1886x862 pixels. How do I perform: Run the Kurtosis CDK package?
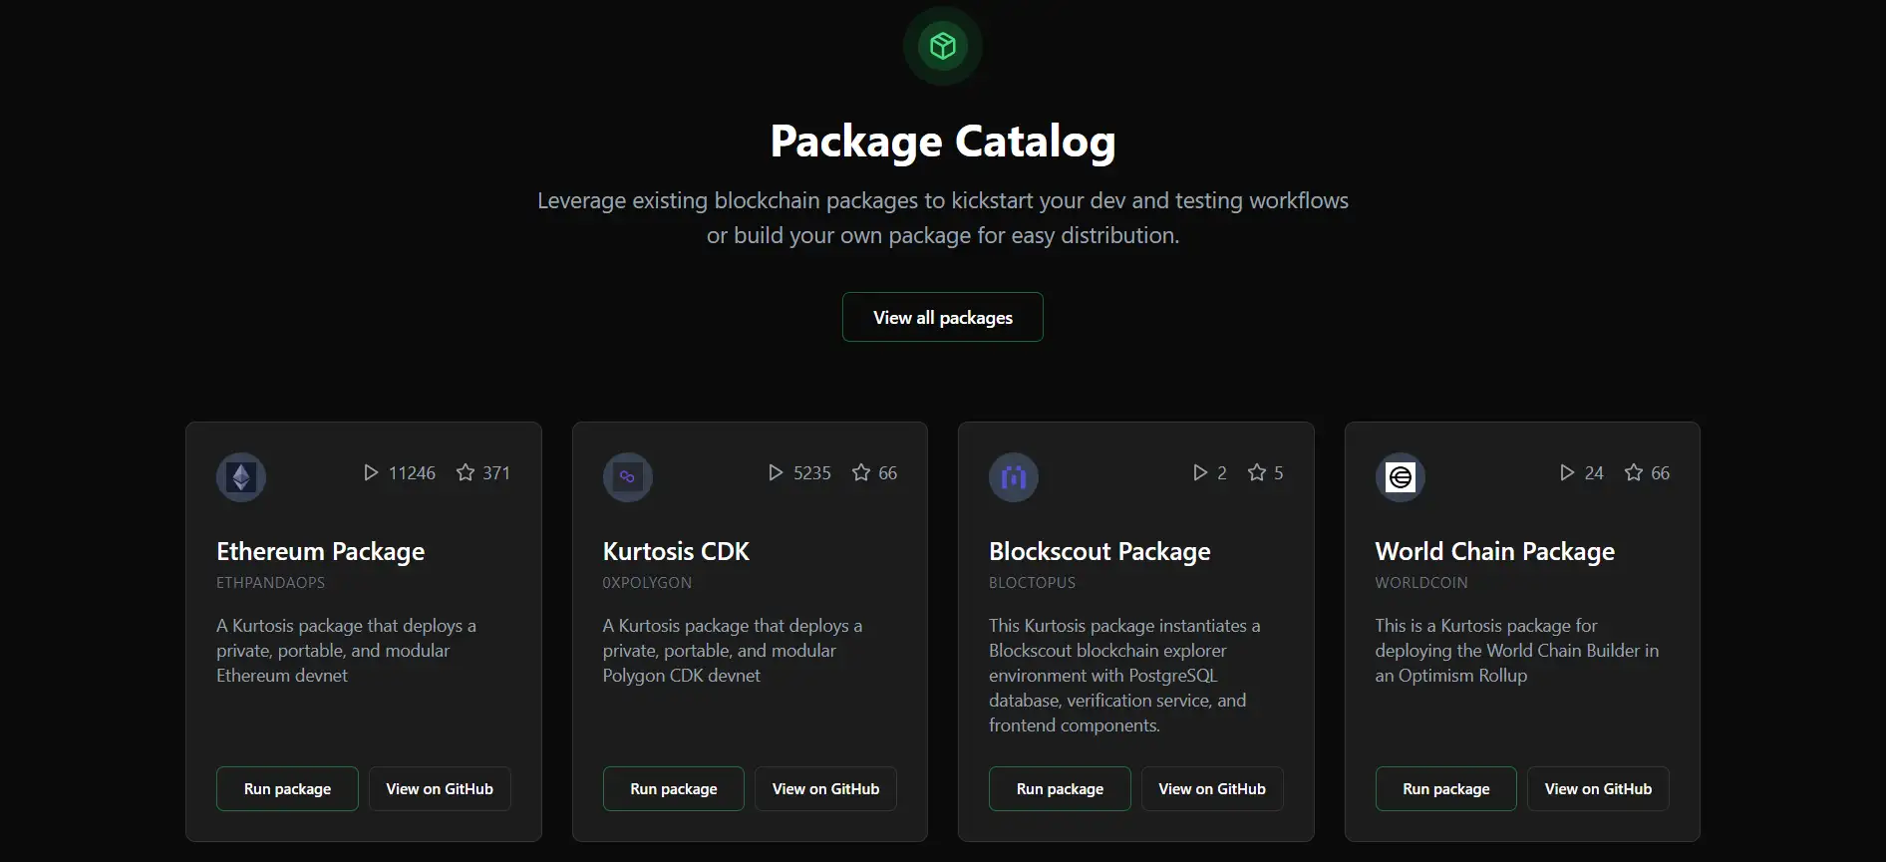(673, 788)
